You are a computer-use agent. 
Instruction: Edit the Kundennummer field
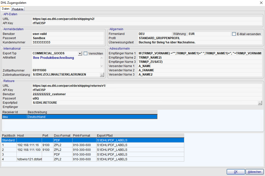click(x=67, y=42)
